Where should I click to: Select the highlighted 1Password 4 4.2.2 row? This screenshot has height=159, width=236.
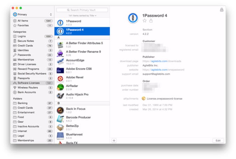click(82, 31)
